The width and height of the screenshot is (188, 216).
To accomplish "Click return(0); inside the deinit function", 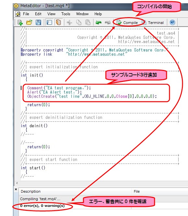I will [x=39, y=147].
